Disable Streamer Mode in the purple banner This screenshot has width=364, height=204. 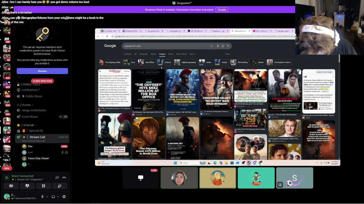[x=222, y=10]
